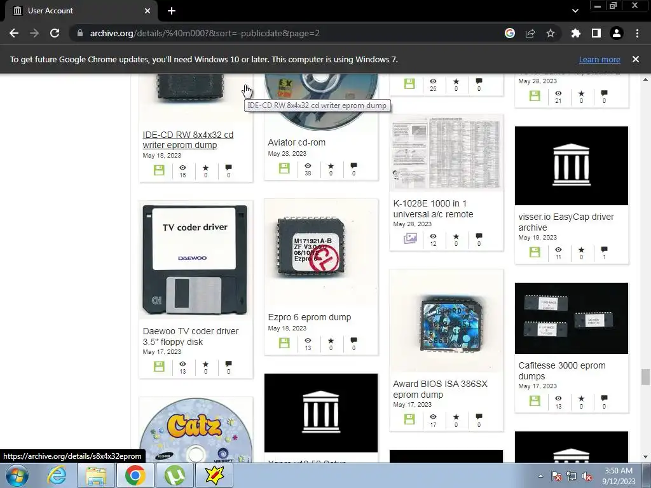Click favorite star on Daewoo TV coder card

click(205, 364)
